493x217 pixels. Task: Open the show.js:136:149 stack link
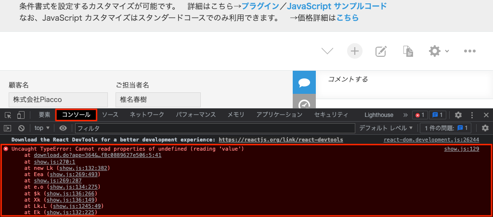click(72, 200)
